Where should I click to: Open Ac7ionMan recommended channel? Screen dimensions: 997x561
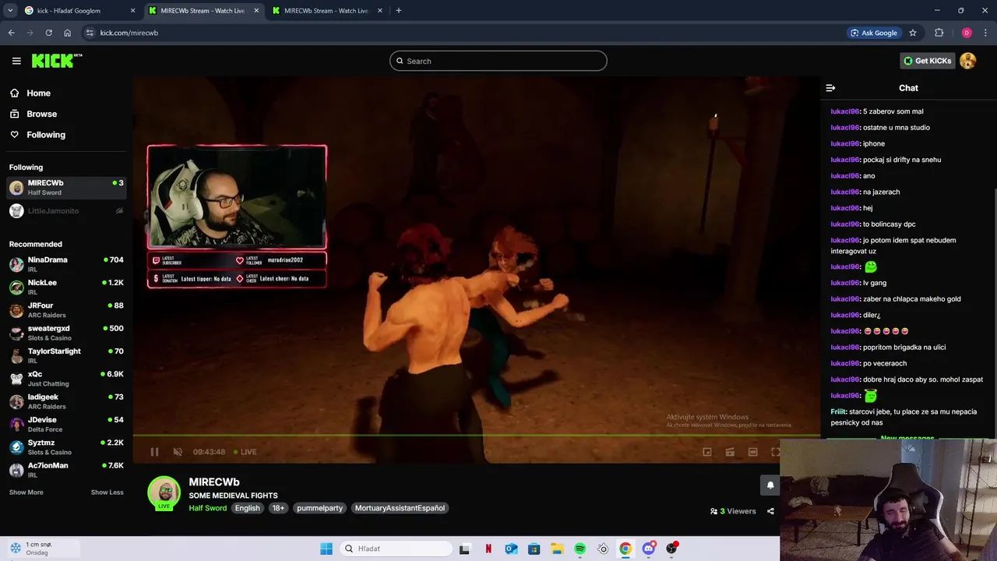[x=66, y=470]
